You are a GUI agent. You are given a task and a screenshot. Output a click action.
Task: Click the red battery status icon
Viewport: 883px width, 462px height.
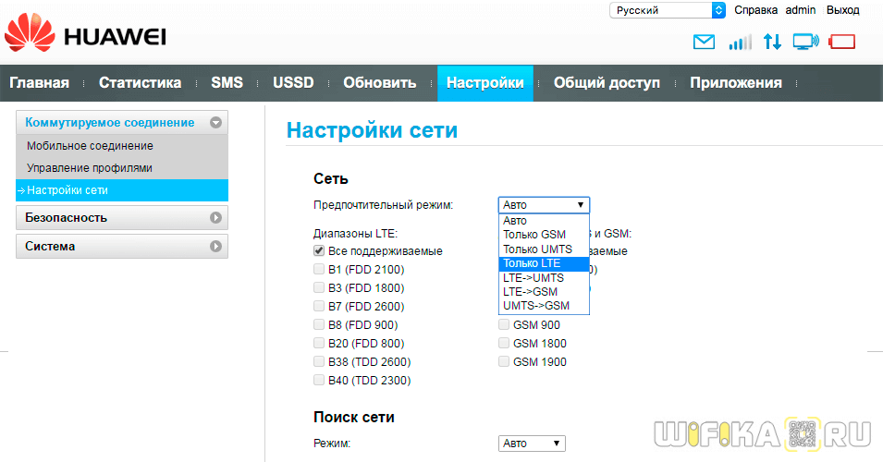pos(842,42)
